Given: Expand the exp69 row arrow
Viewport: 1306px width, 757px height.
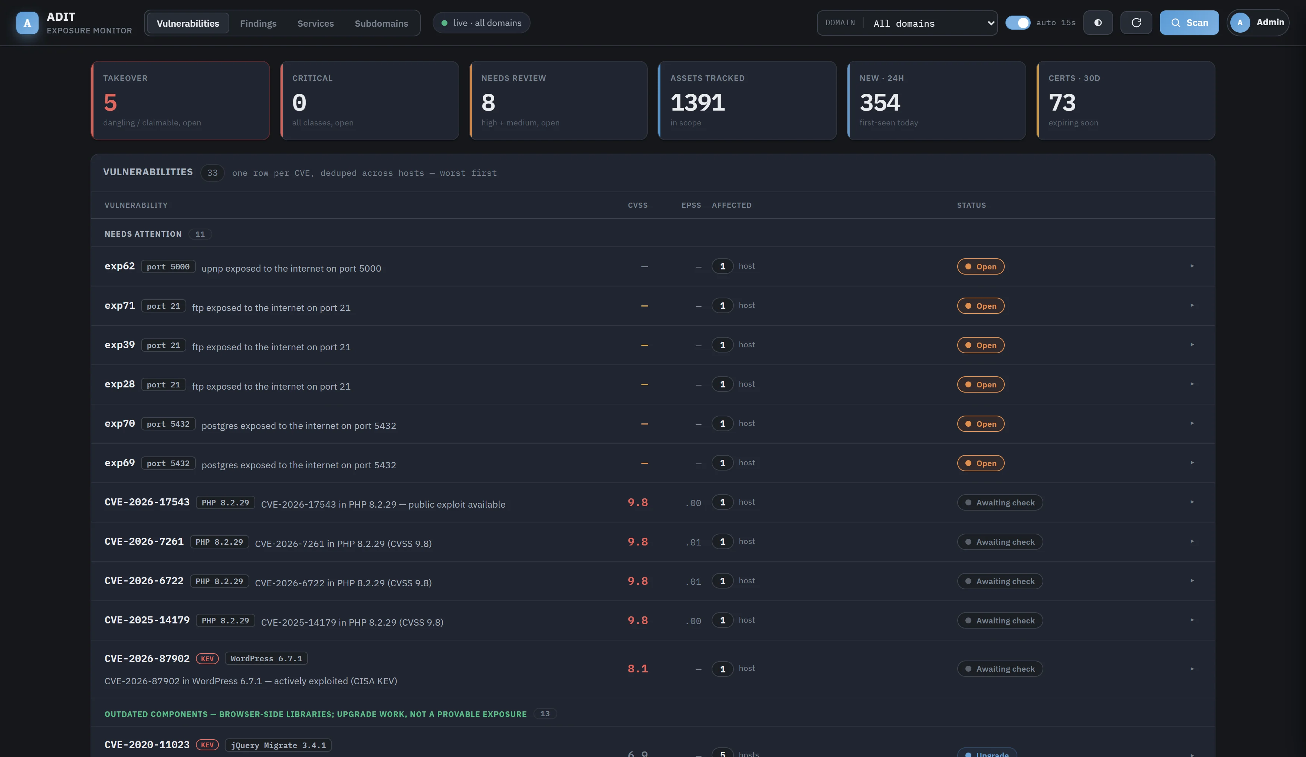Looking at the screenshot, I should [x=1192, y=463].
